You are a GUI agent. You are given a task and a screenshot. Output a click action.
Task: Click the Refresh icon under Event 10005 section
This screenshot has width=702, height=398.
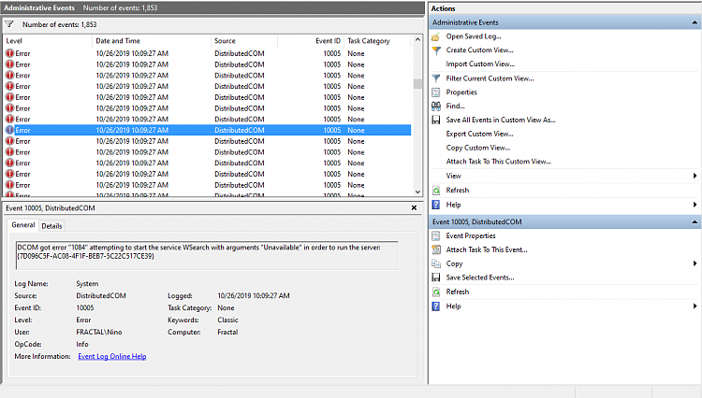(x=435, y=292)
